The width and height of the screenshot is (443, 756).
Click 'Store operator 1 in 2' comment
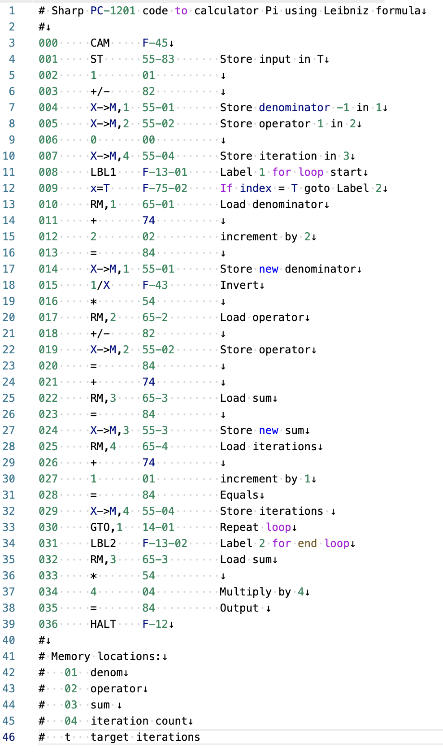288,124
